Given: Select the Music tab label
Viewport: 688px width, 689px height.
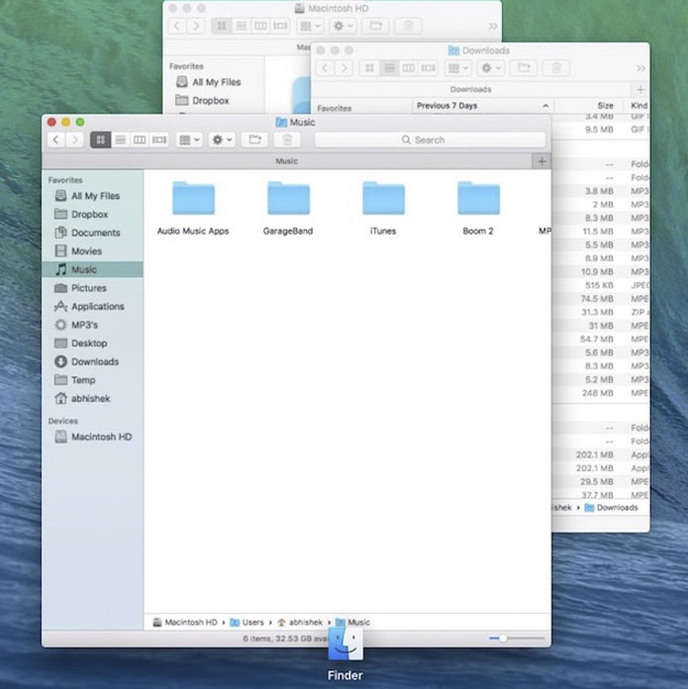Looking at the screenshot, I should point(286,161).
